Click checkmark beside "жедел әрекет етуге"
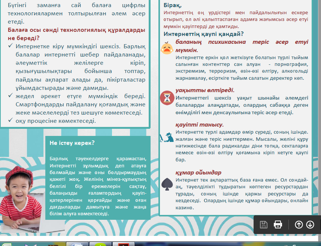This screenshot has width=321, height=246. pos(10,95)
